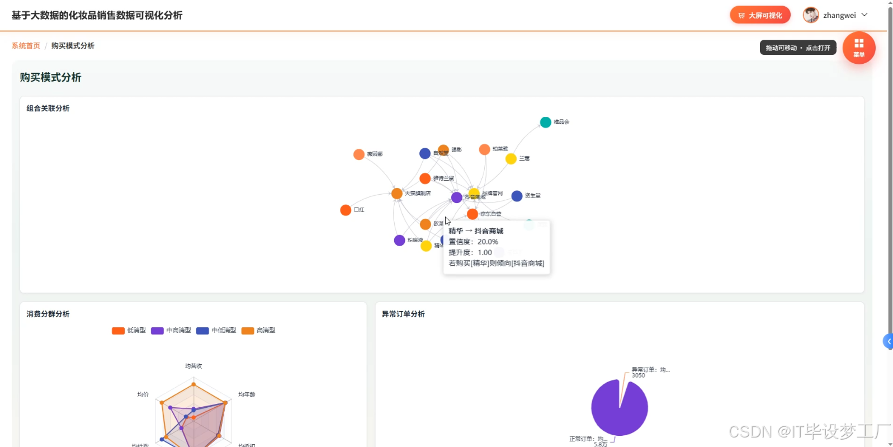Select the 兰蔻 graph node
The width and height of the screenshot is (893, 447).
pos(511,159)
